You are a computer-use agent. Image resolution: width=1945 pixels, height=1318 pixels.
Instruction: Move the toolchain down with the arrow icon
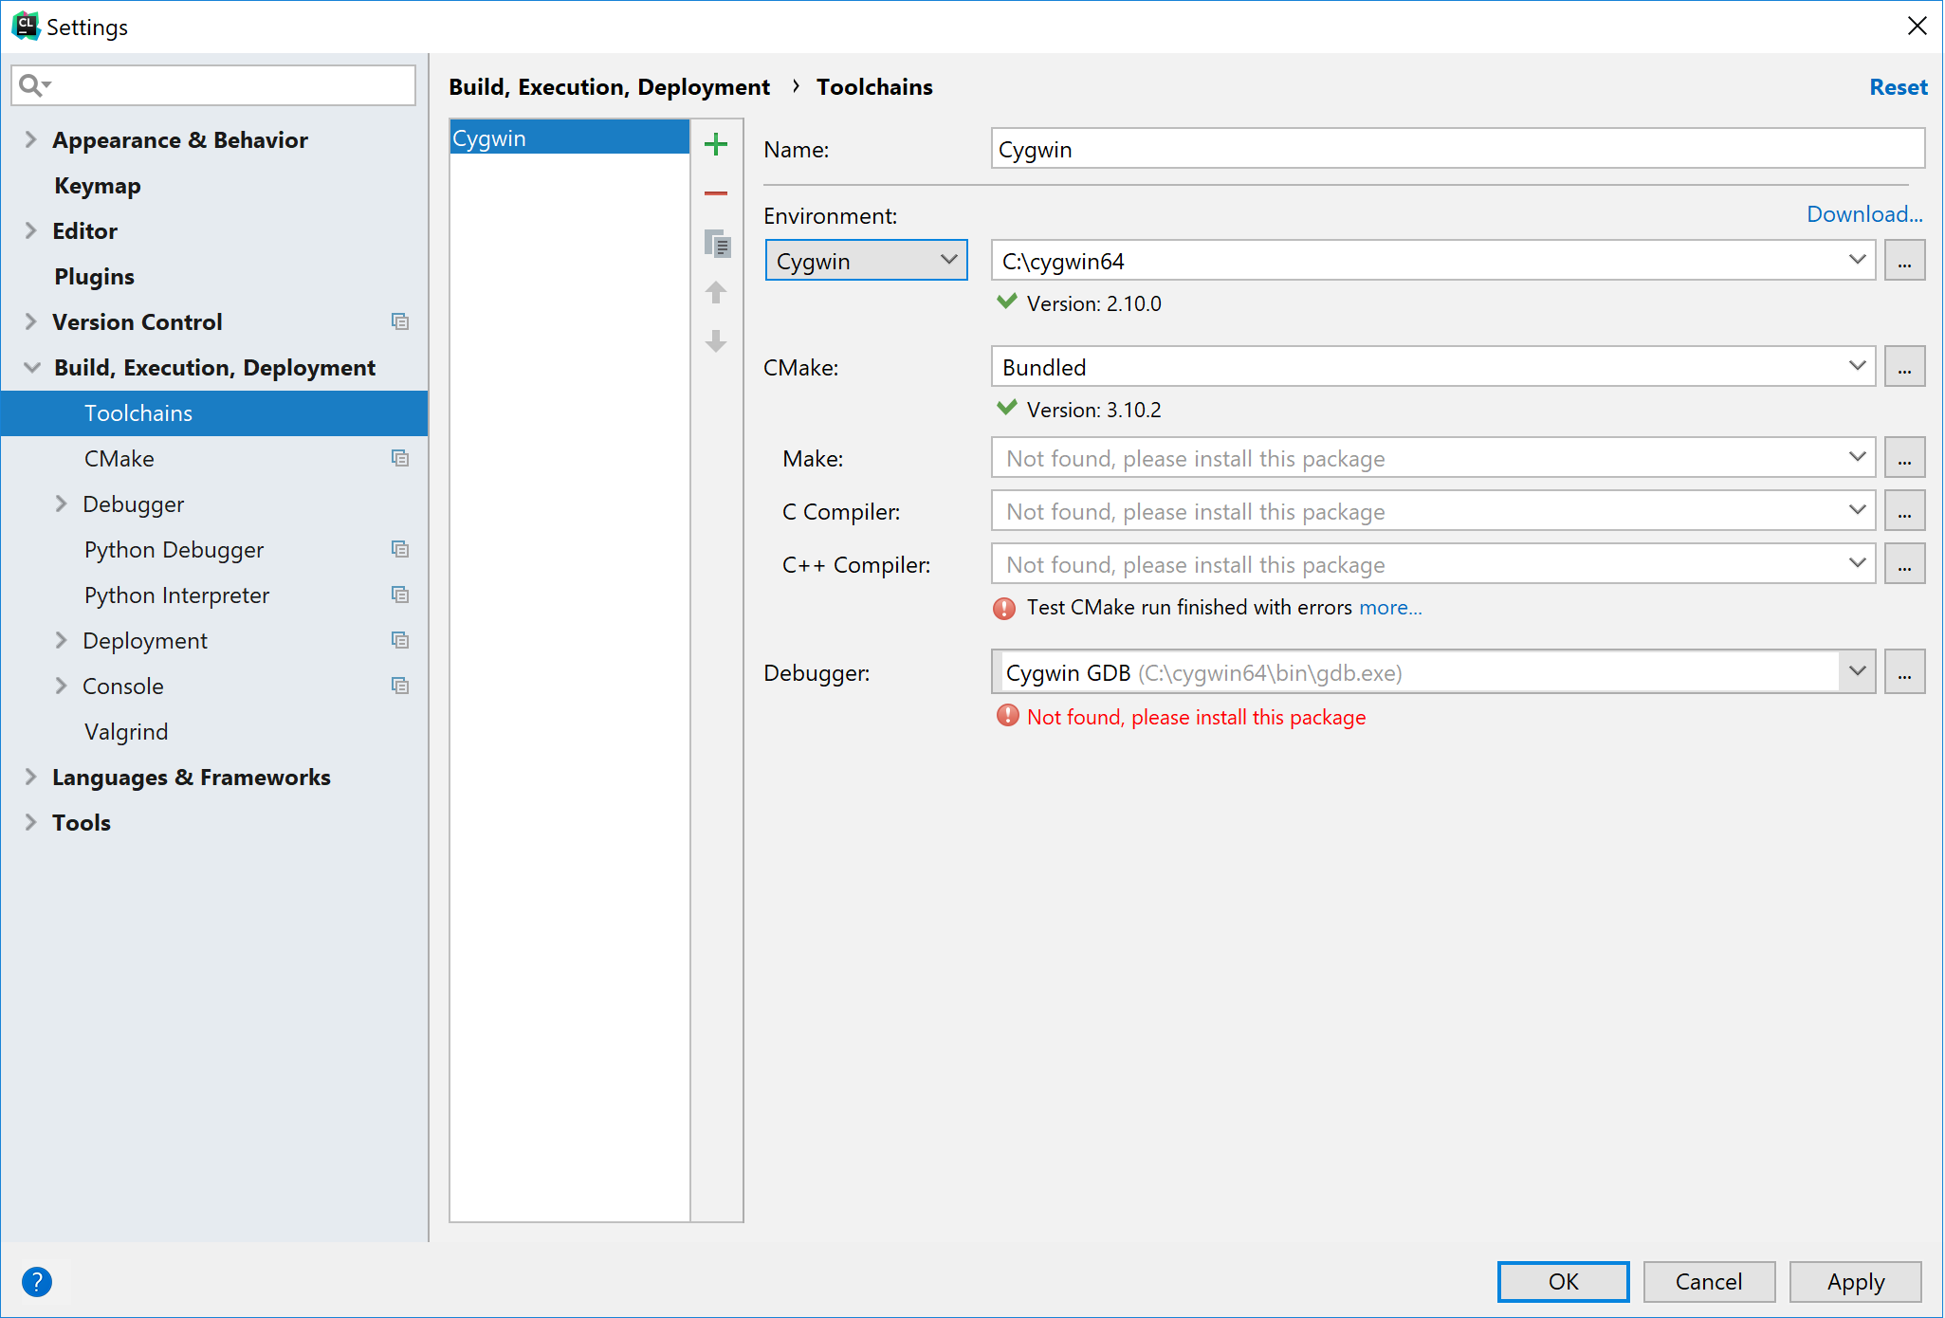pyautogui.click(x=716, y=341)
